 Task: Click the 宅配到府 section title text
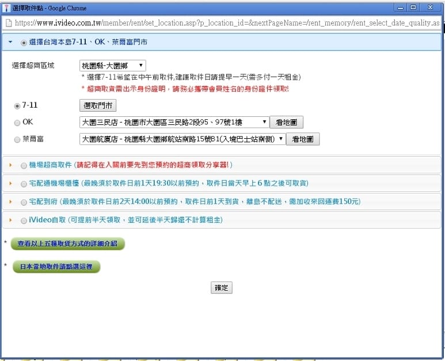[x=195, y=202]
